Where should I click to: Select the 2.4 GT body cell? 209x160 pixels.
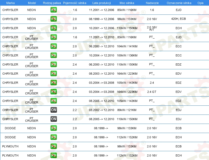152,92
